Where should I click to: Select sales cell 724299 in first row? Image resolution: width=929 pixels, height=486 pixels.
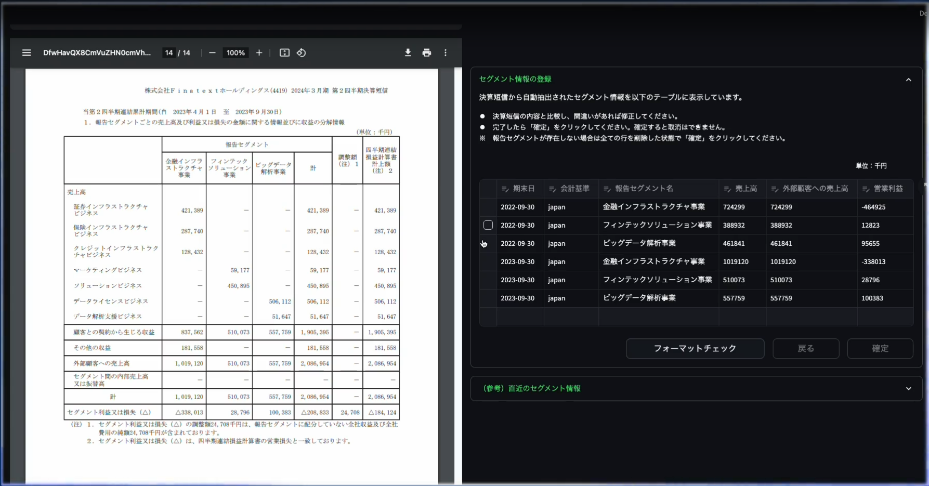(x=742, y=207)
